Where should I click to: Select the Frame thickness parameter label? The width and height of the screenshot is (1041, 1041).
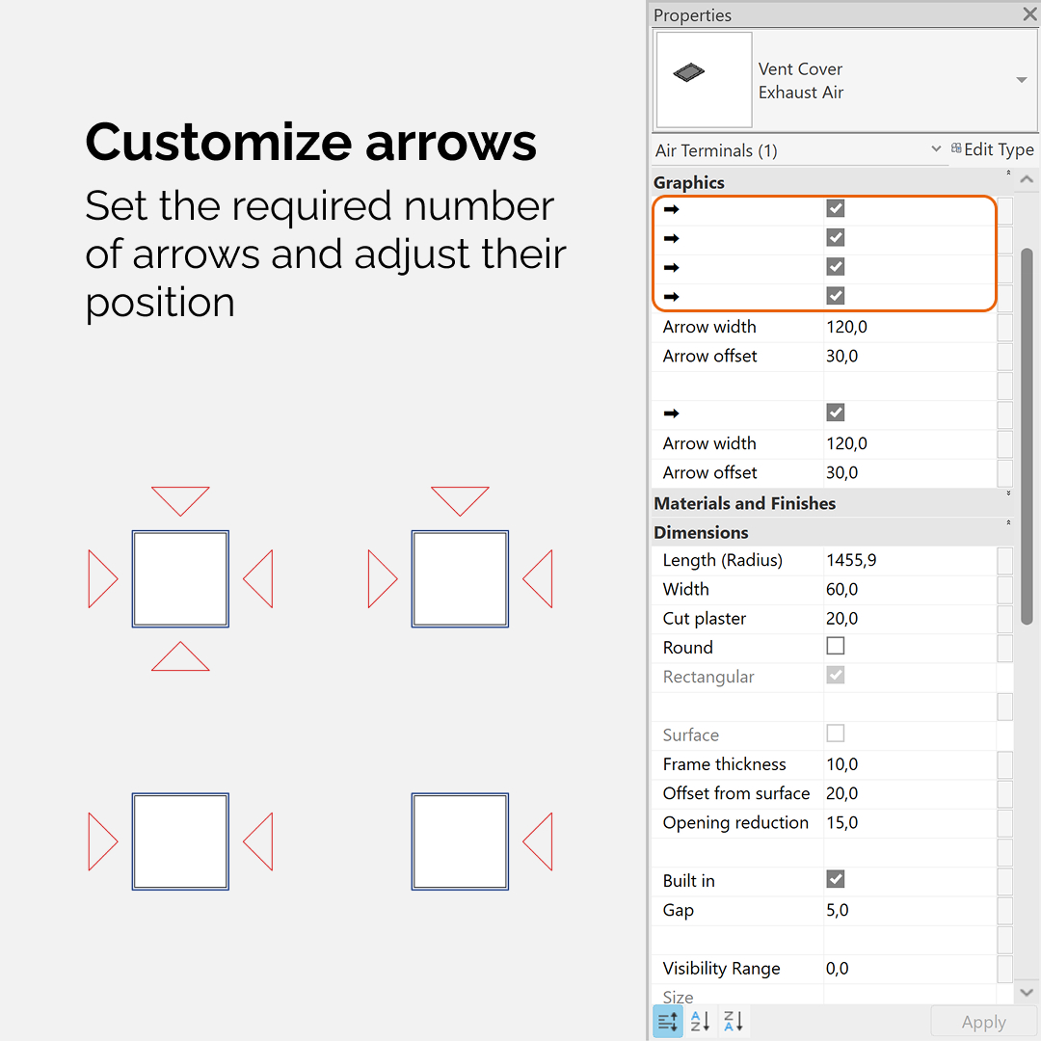click(724, 764)
